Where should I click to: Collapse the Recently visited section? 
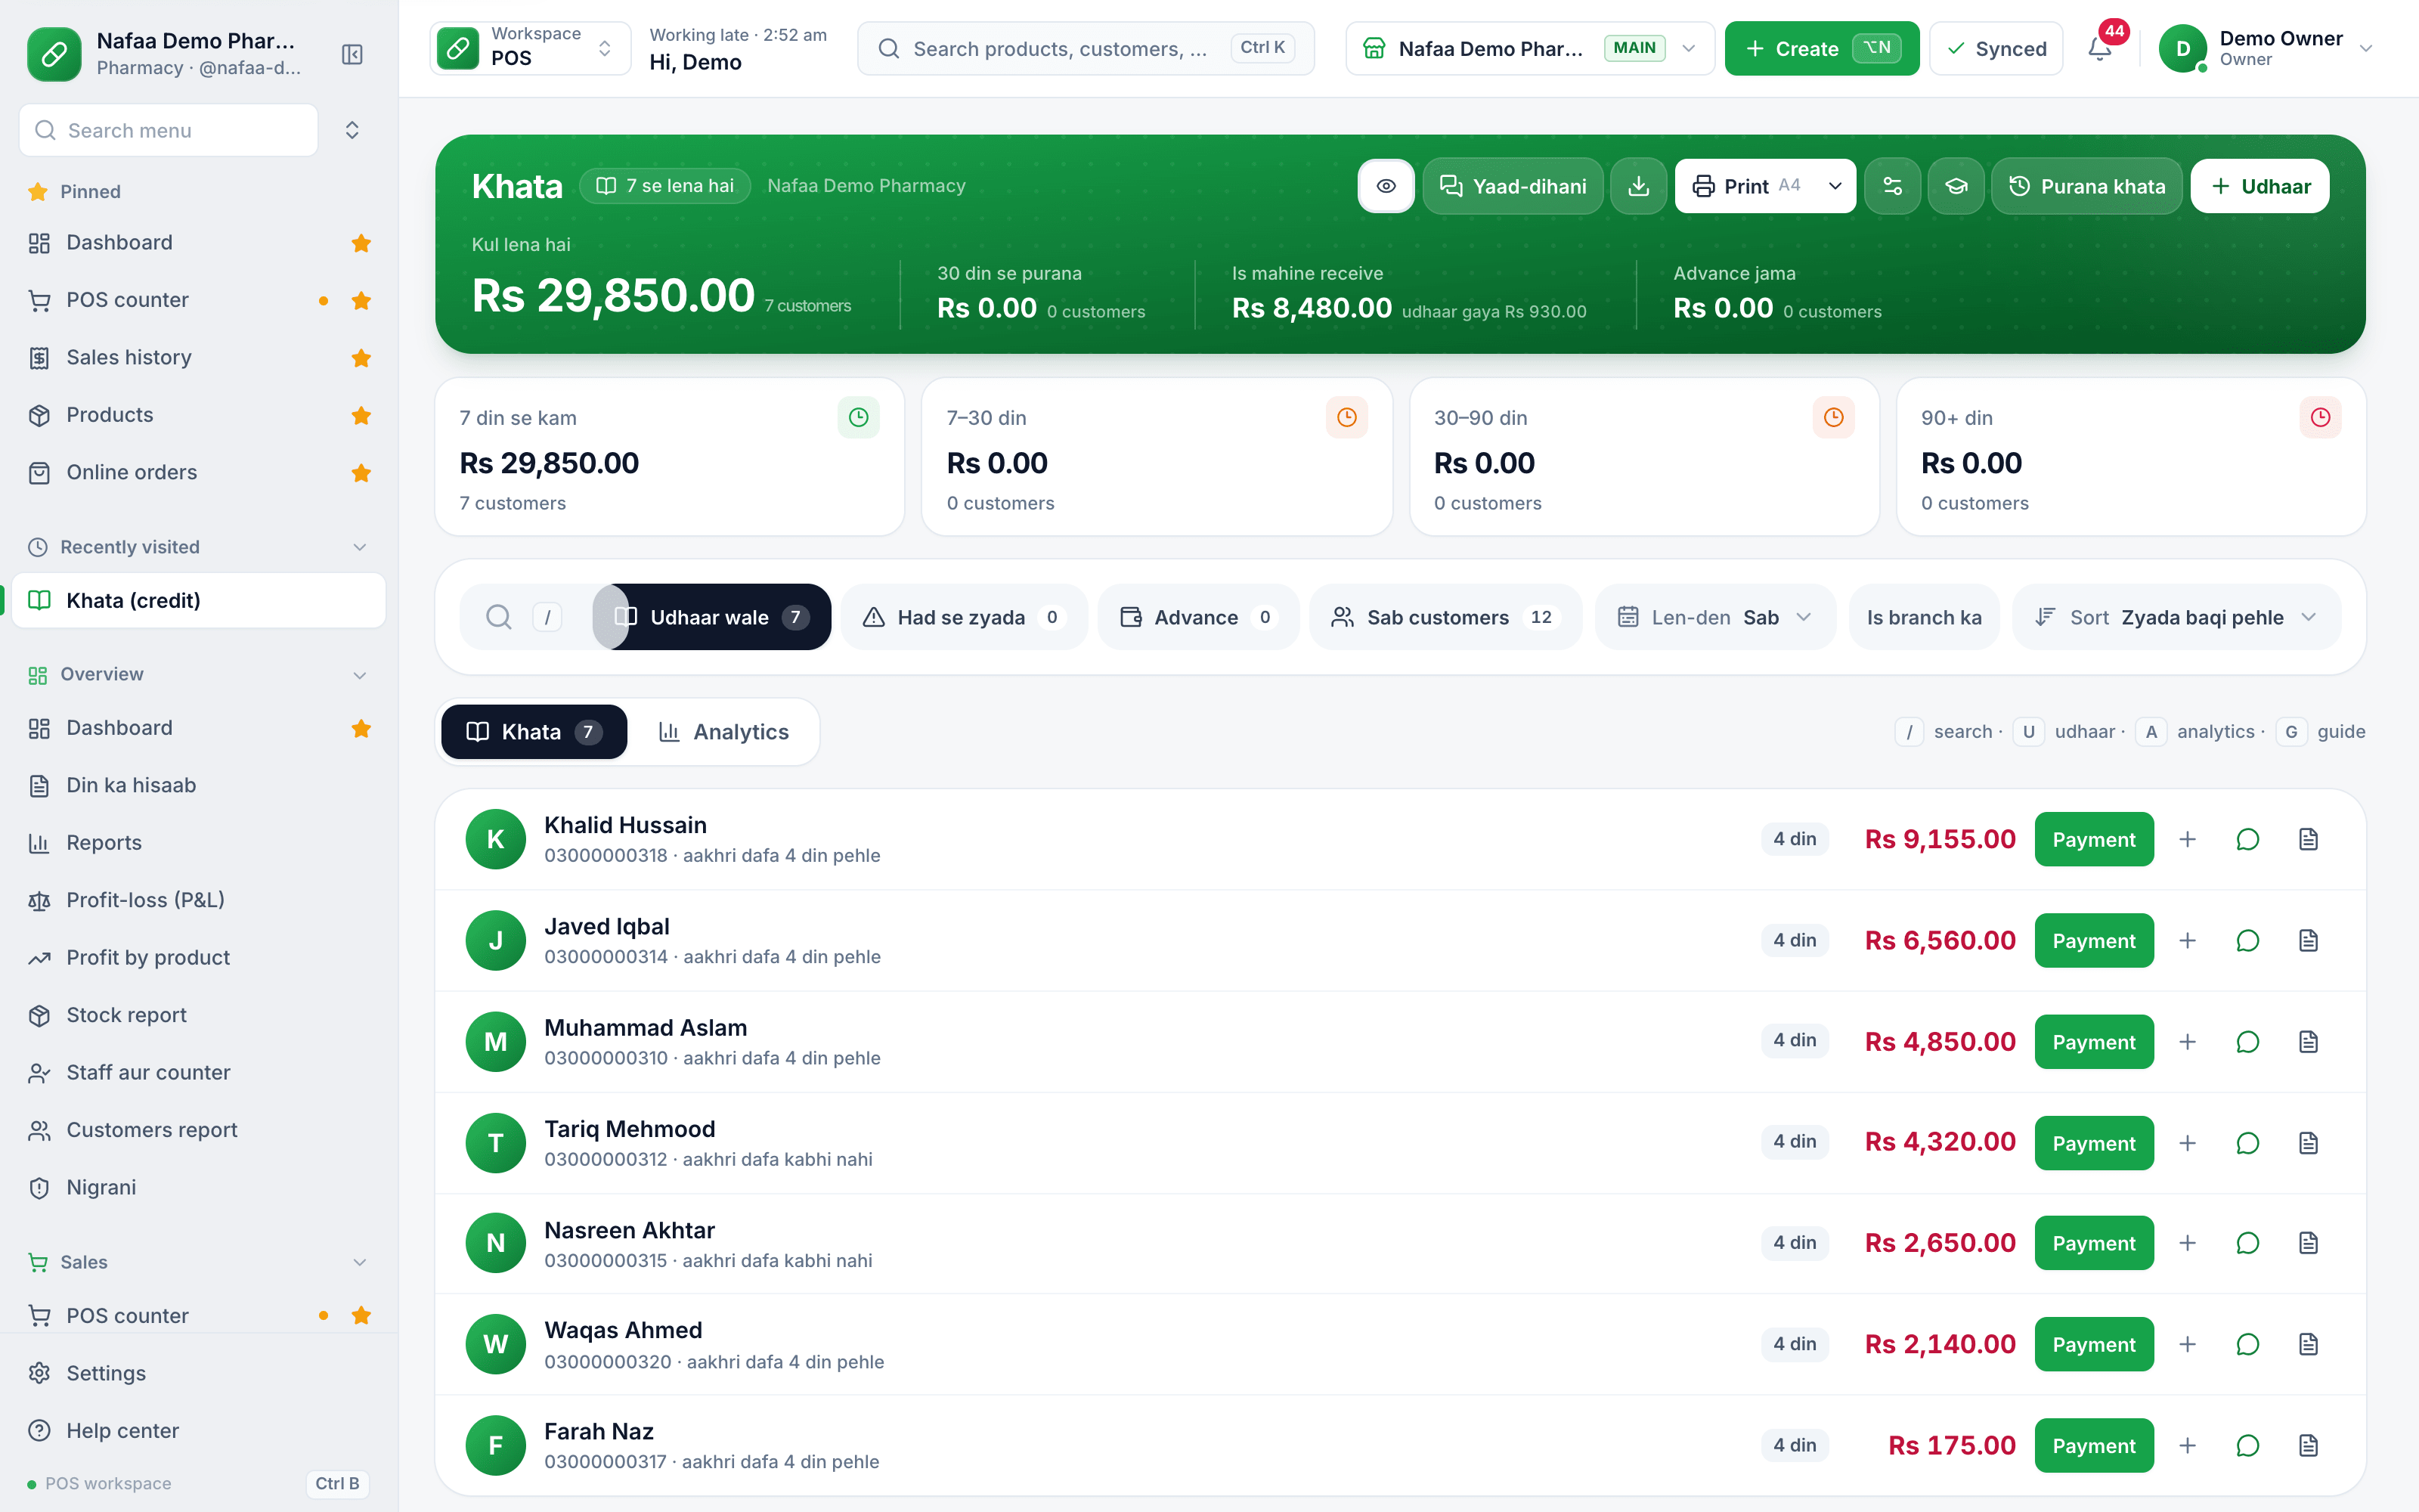pyautogui.click(x=360, y=547)
